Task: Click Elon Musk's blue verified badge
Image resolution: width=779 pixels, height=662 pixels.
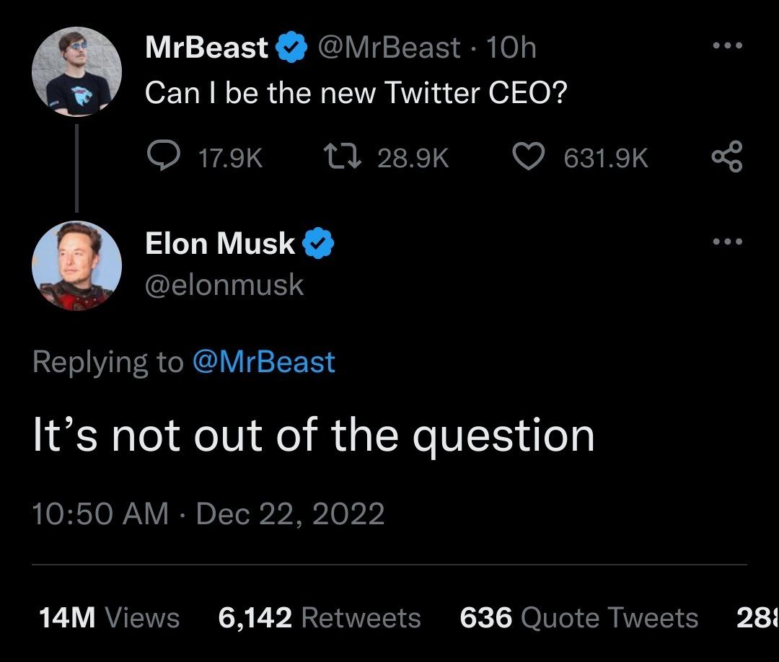Action: pos(317,244)
